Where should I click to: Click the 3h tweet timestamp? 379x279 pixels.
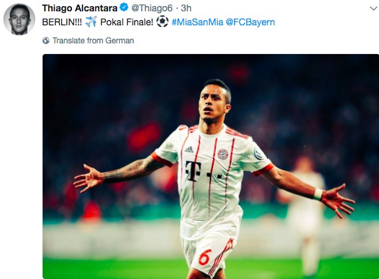coord(186,8)
